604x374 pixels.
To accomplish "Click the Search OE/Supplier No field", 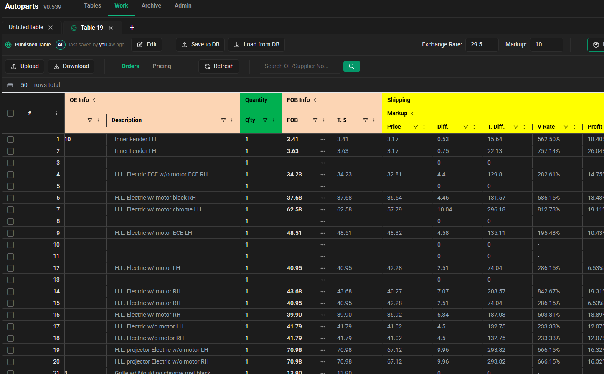I will (x=299, y=66).
